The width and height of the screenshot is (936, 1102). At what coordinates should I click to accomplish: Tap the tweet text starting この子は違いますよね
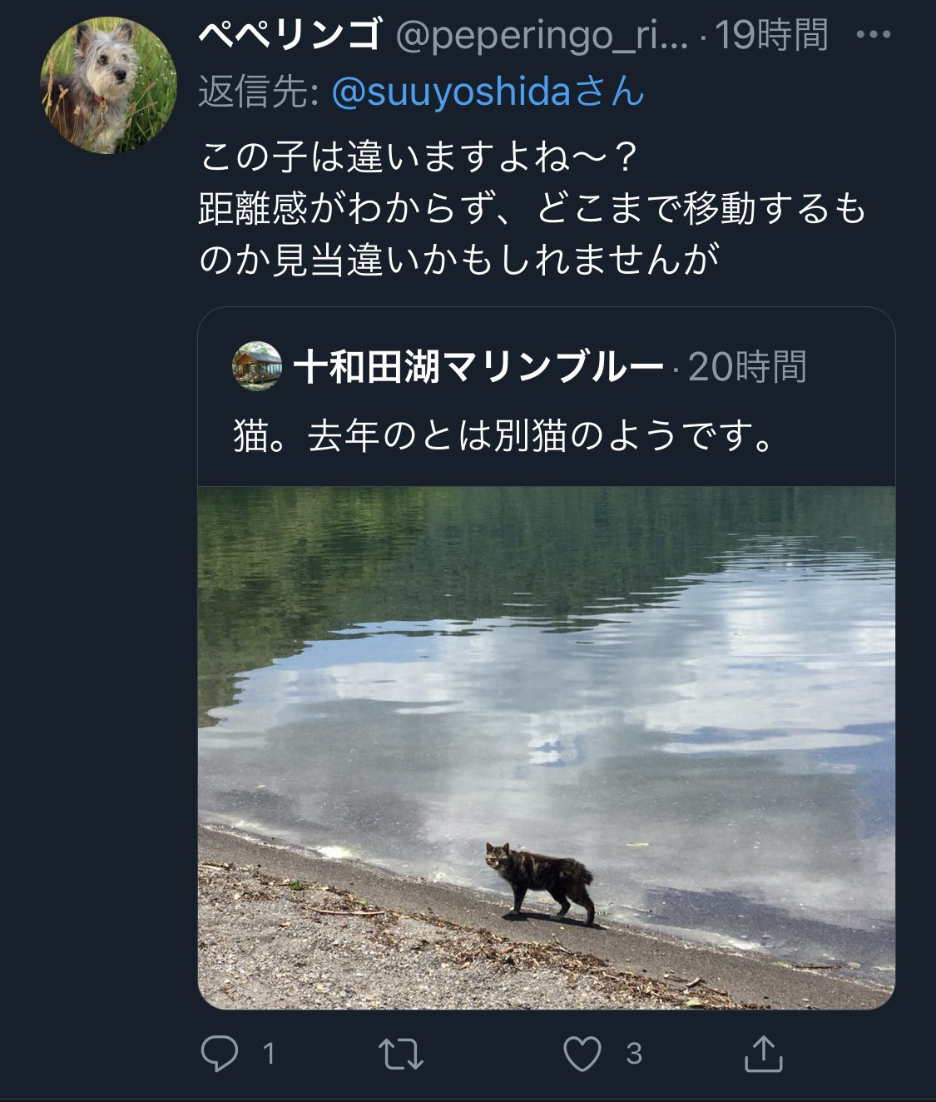[x=532, y=208]
